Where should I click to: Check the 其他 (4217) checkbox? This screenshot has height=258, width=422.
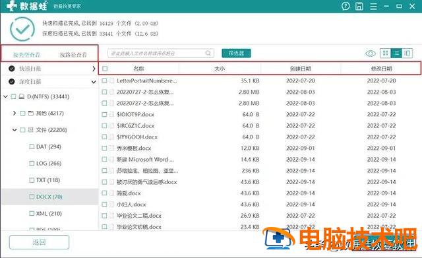click(22, 113)
